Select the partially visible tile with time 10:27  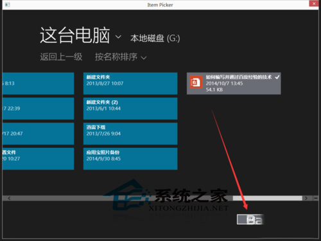[x=39, y=159]
